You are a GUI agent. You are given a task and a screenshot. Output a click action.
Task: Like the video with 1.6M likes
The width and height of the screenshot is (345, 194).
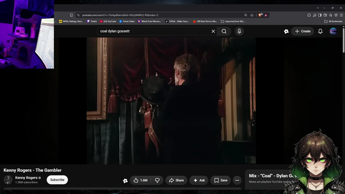tap(140, 180)
